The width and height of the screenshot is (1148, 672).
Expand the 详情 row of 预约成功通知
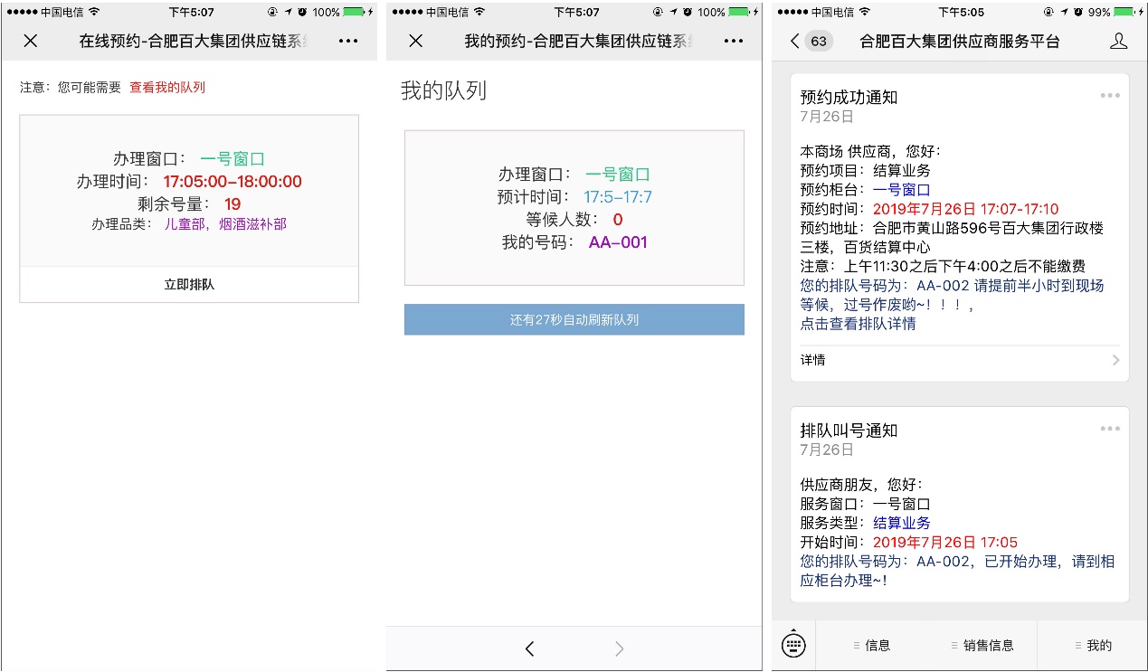tap(959, 360)
